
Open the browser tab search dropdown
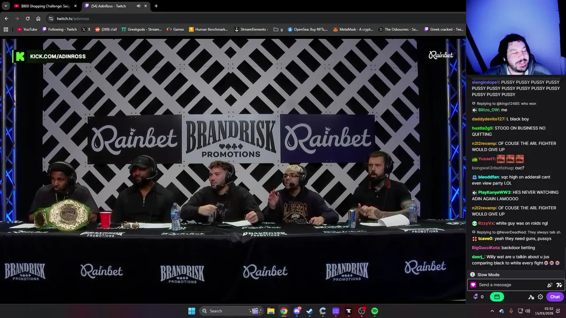click(x=6, y=6)
